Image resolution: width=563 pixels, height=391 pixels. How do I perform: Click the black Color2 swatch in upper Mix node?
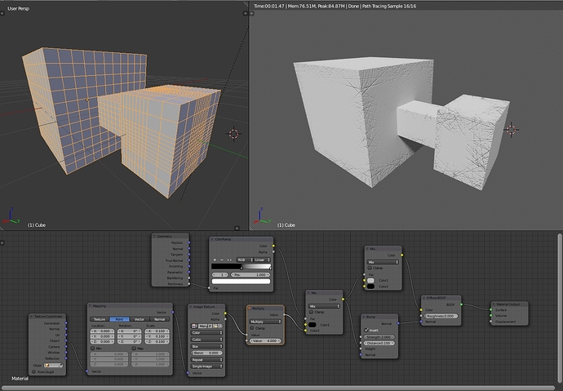click(x=371, y=287)
